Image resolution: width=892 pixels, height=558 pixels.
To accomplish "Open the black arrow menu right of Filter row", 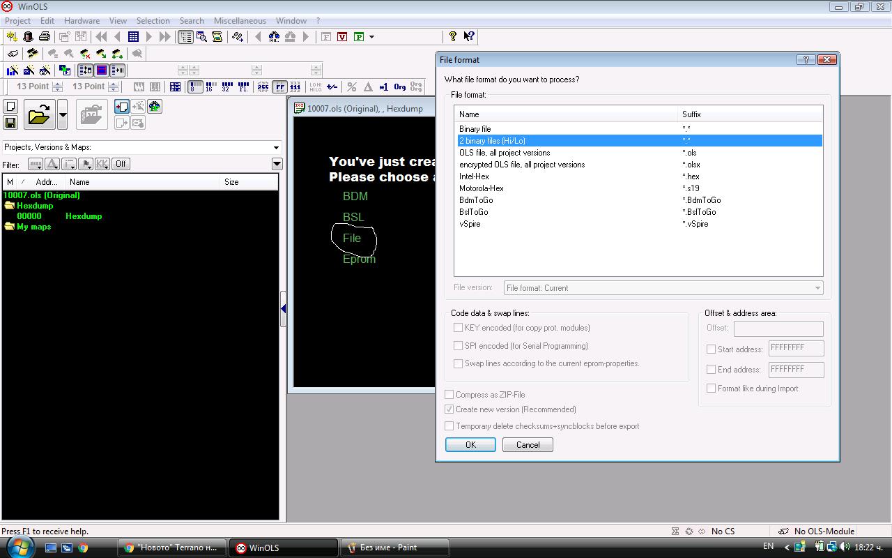I will click(x=277, y=164).
